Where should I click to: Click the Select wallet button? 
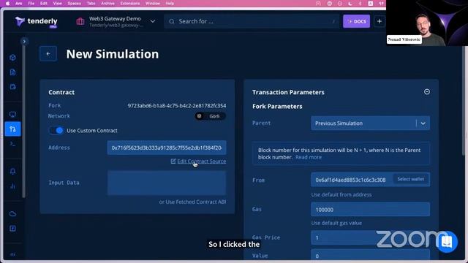[410, 179]
